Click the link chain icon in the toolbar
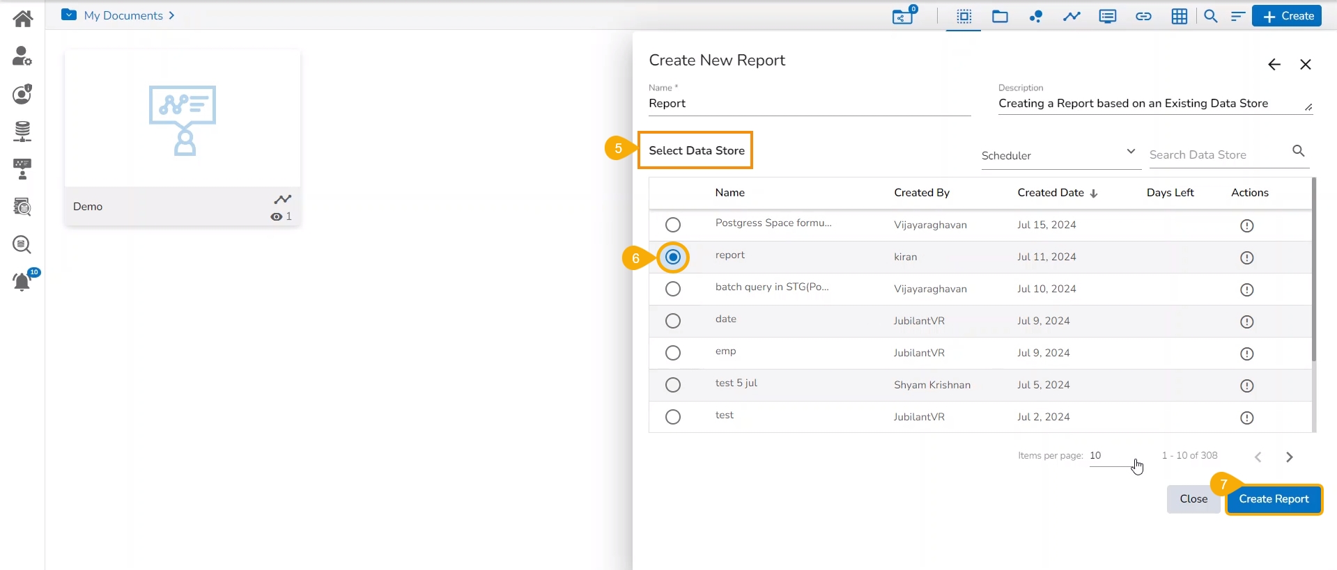This screenshot has width=1337, height=570. 1143,17
